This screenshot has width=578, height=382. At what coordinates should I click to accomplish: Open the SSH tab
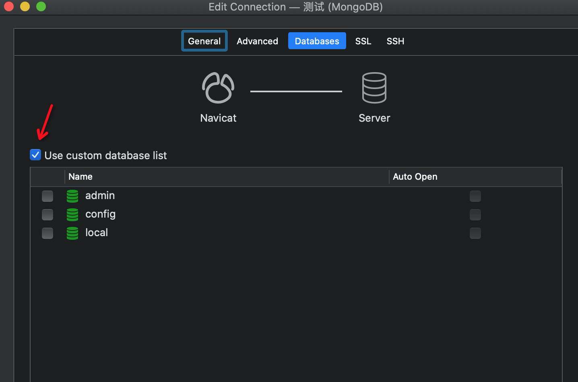click(395, 41)
